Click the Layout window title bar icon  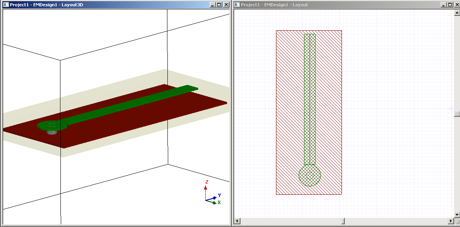click(237, 5)
